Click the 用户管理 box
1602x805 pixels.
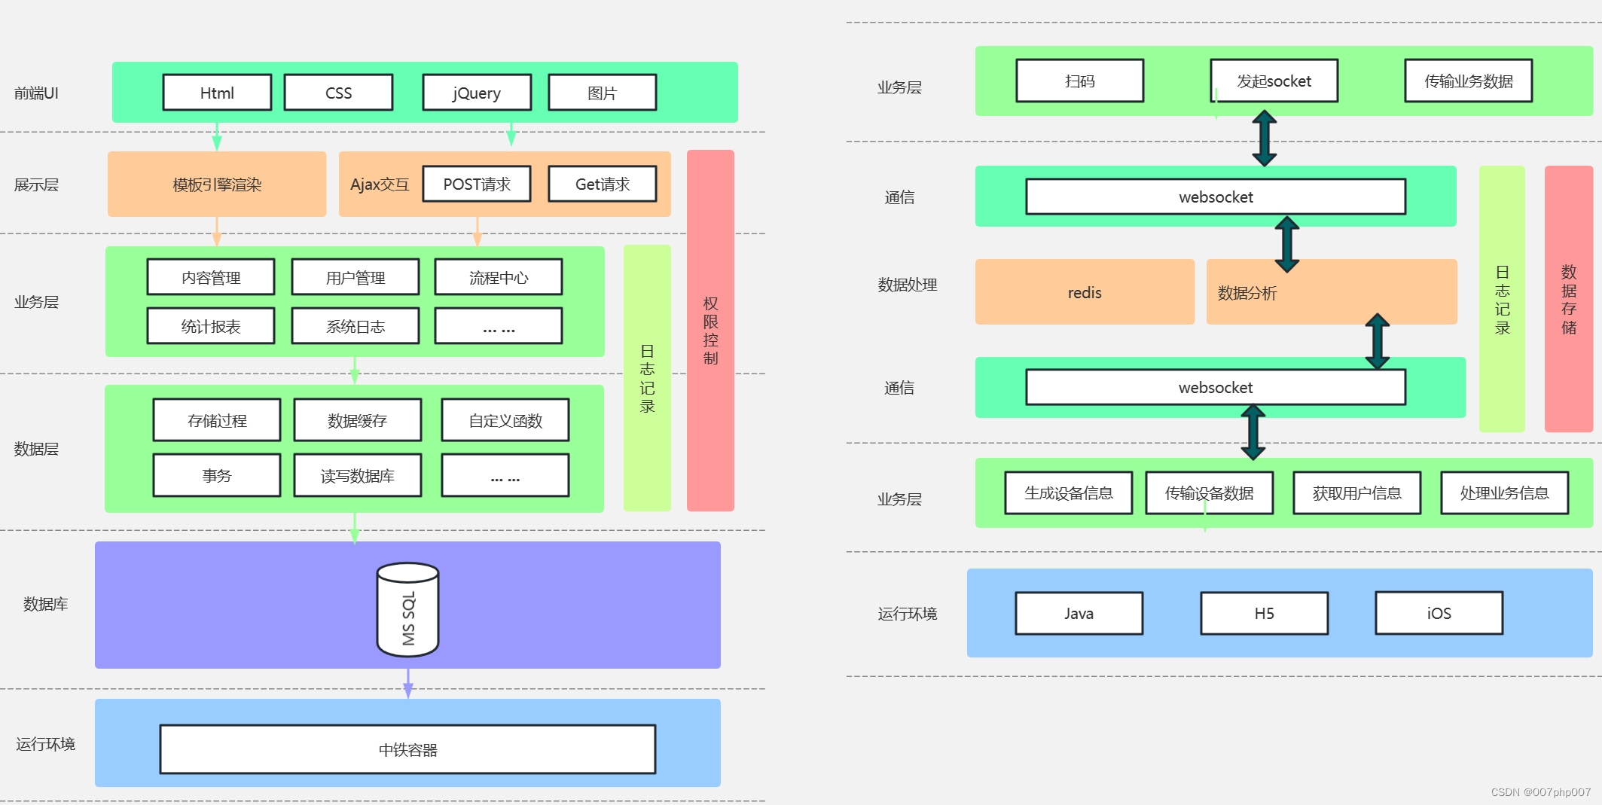355,278
